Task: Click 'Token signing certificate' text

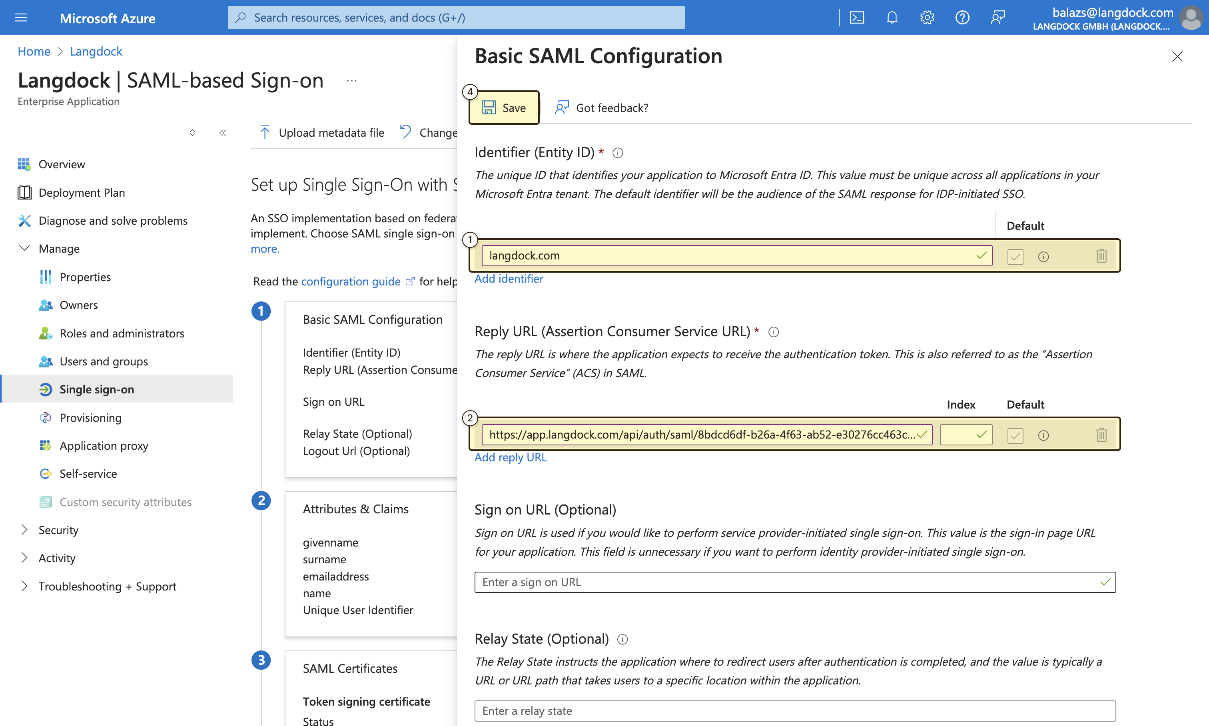Action: [x=366, y=702]
